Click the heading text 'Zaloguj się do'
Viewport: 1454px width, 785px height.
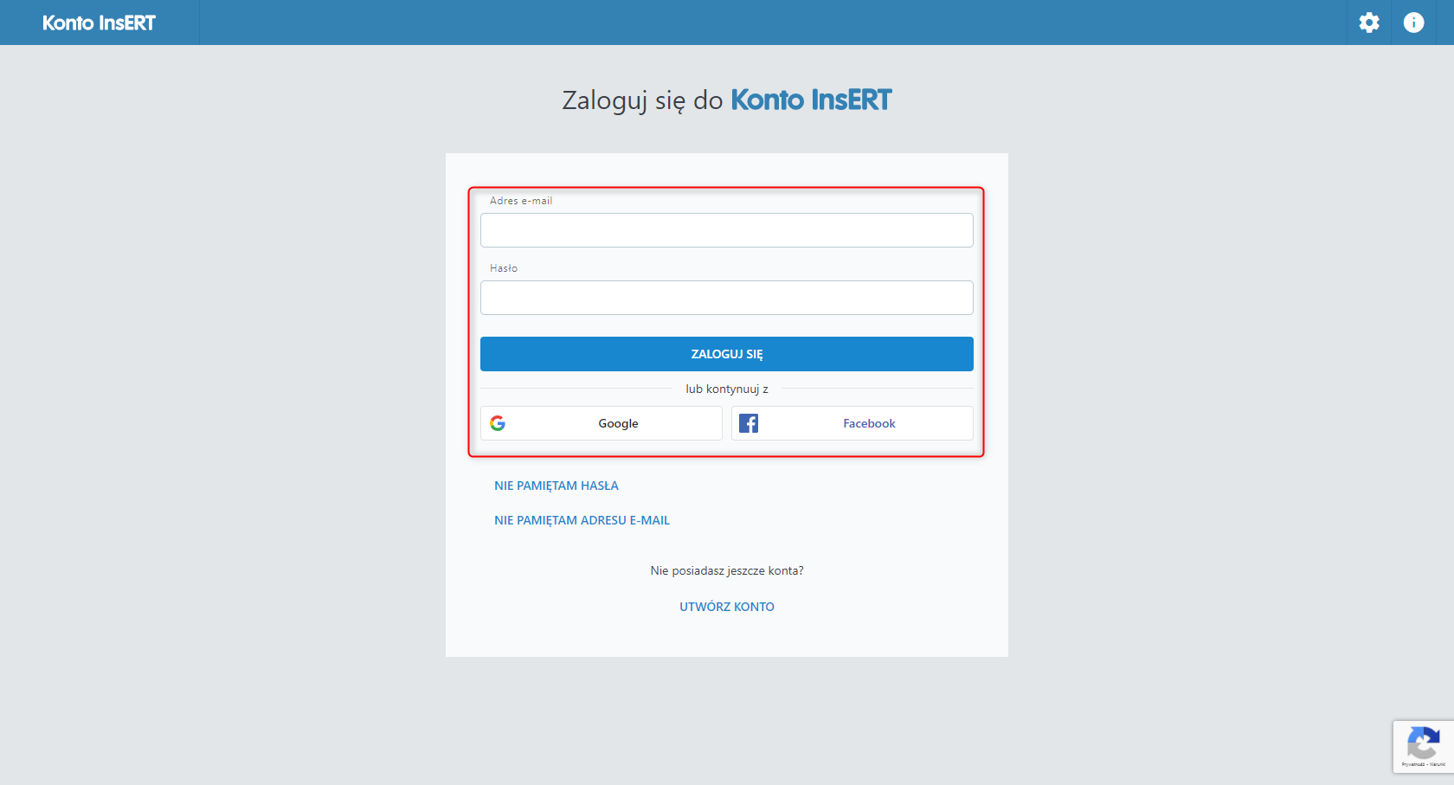tap(642, 100)
